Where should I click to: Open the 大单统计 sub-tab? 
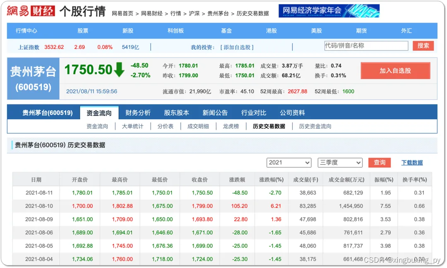coord(132,126)
